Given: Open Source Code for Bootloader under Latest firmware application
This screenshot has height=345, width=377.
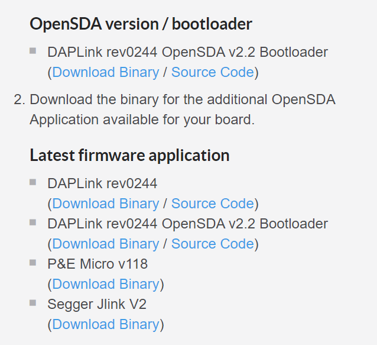Looking at the screenshot, I should [x=212, y=244].
